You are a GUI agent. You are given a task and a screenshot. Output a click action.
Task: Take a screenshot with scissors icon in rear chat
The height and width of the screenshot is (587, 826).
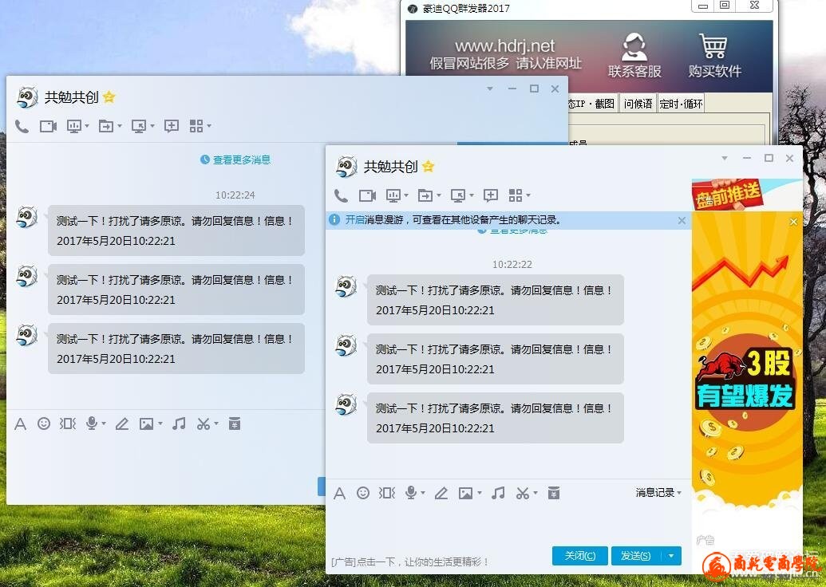204,424
